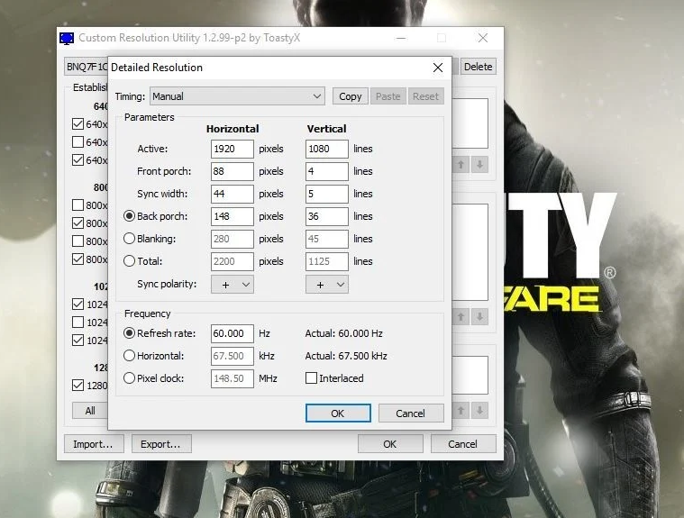Close the Detailed Resolution dialog
The image size is (684, 518).
click(437, 68)
